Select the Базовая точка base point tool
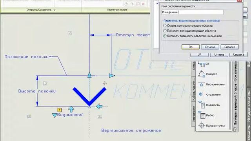This screenshot has height=141, width=251. point(211,126)
